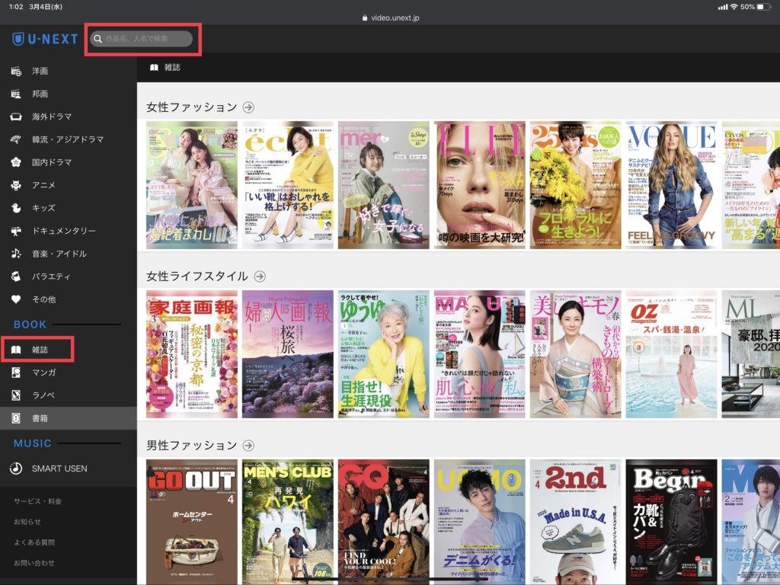Open the お知らせ link
780x585 pixels.
coord(27,522)
